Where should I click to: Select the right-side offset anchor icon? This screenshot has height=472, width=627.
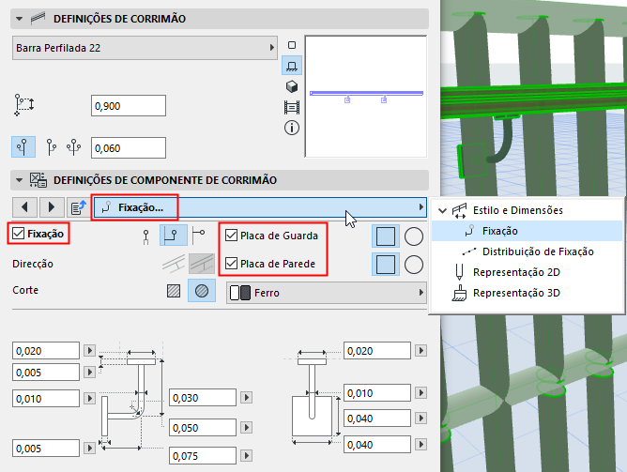click(x=52, y=146)
